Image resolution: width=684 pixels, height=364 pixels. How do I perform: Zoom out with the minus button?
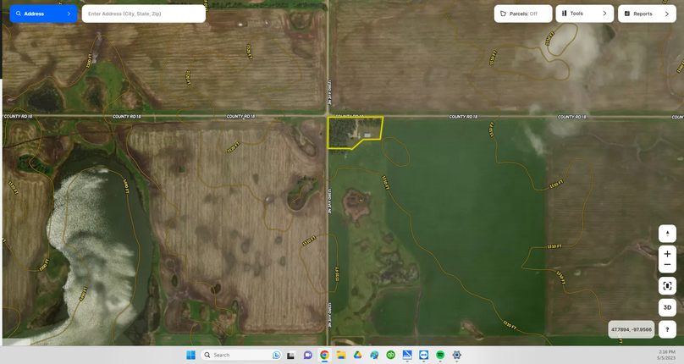coord(667,265)
